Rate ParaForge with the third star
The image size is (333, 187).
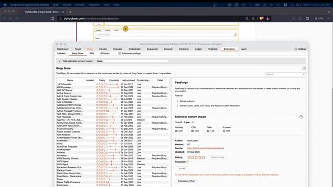coord(196,157)
